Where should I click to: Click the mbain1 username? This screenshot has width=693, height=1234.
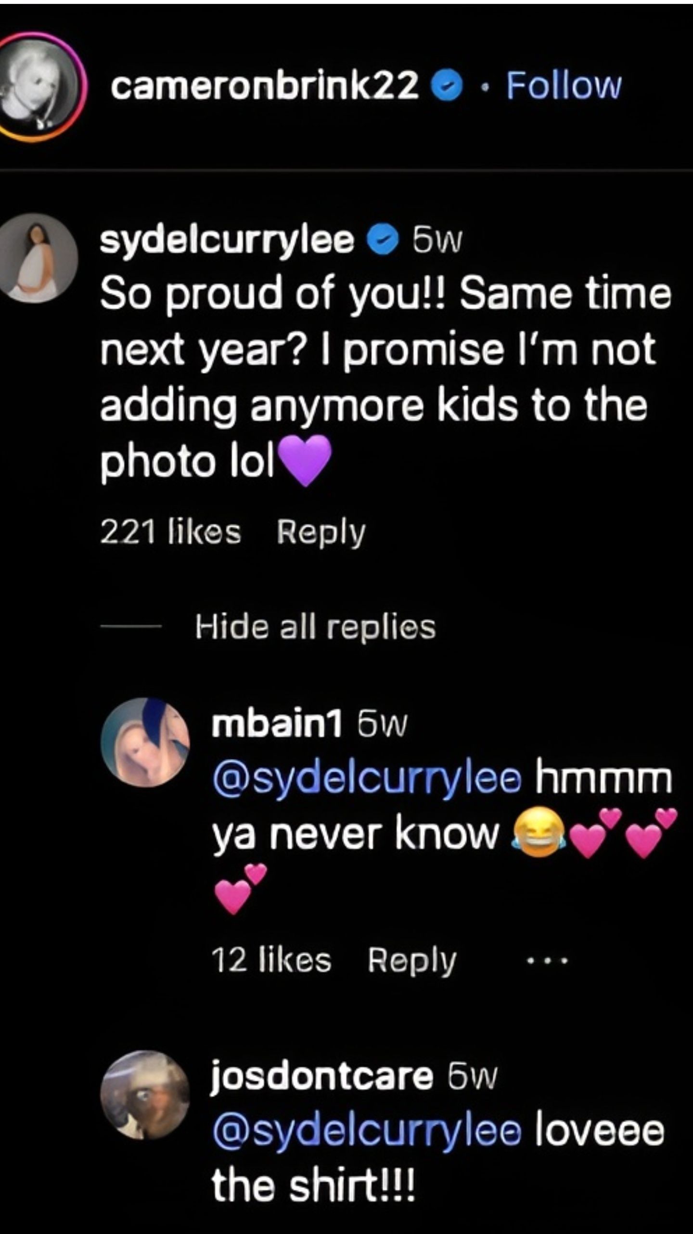click(277, 724)
